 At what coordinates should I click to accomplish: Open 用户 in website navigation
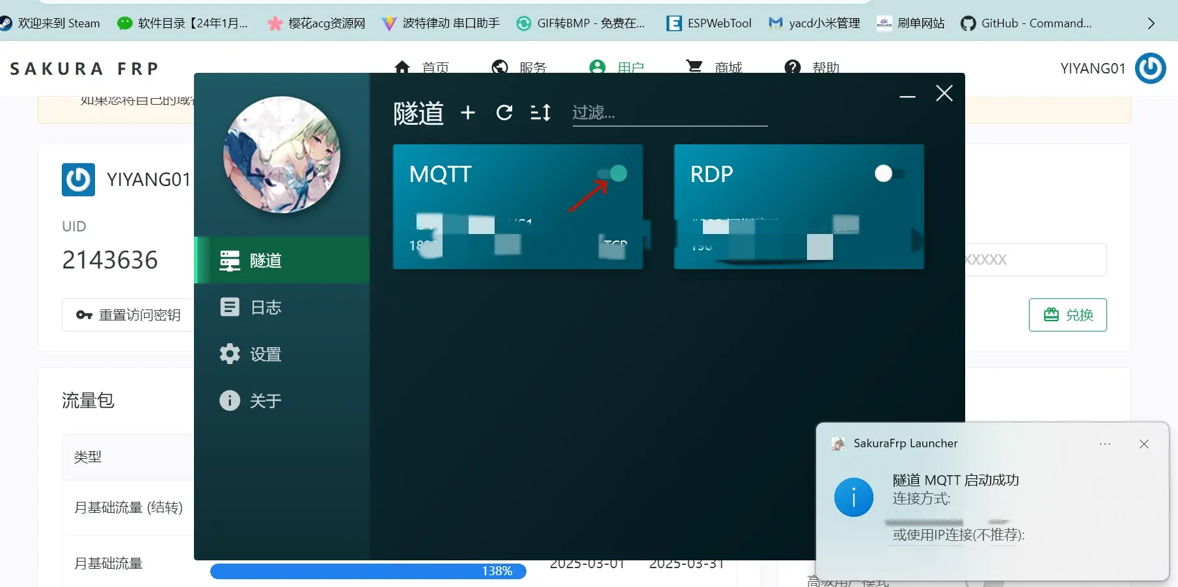[617, 68]
